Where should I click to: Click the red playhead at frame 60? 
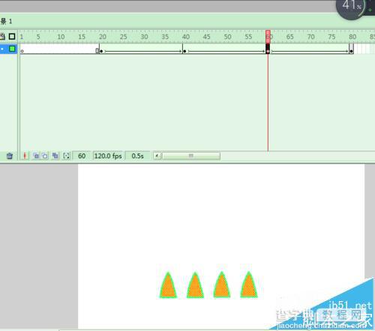268,37
